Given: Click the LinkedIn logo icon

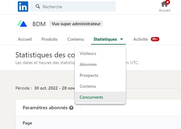Looking at the screenshot, I should pos(23,7).
